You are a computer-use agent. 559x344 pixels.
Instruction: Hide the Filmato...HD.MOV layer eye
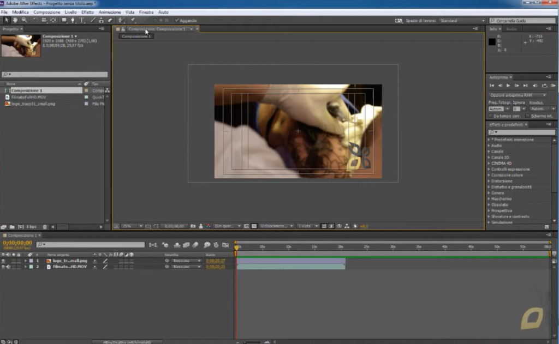pos(3,267)
